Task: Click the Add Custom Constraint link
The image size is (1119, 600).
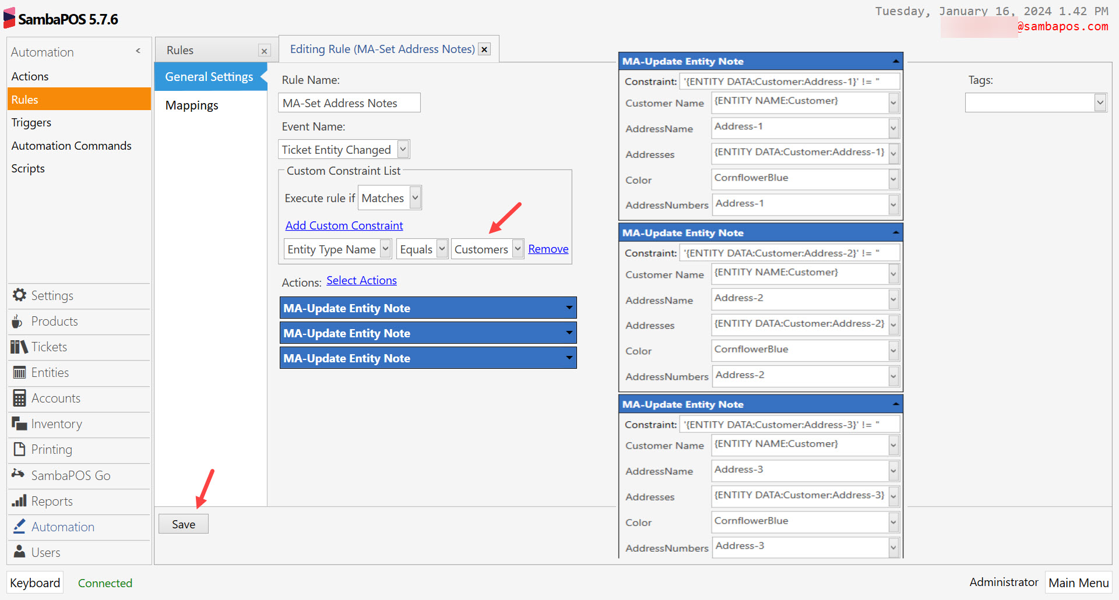Action: click(344, 225)
